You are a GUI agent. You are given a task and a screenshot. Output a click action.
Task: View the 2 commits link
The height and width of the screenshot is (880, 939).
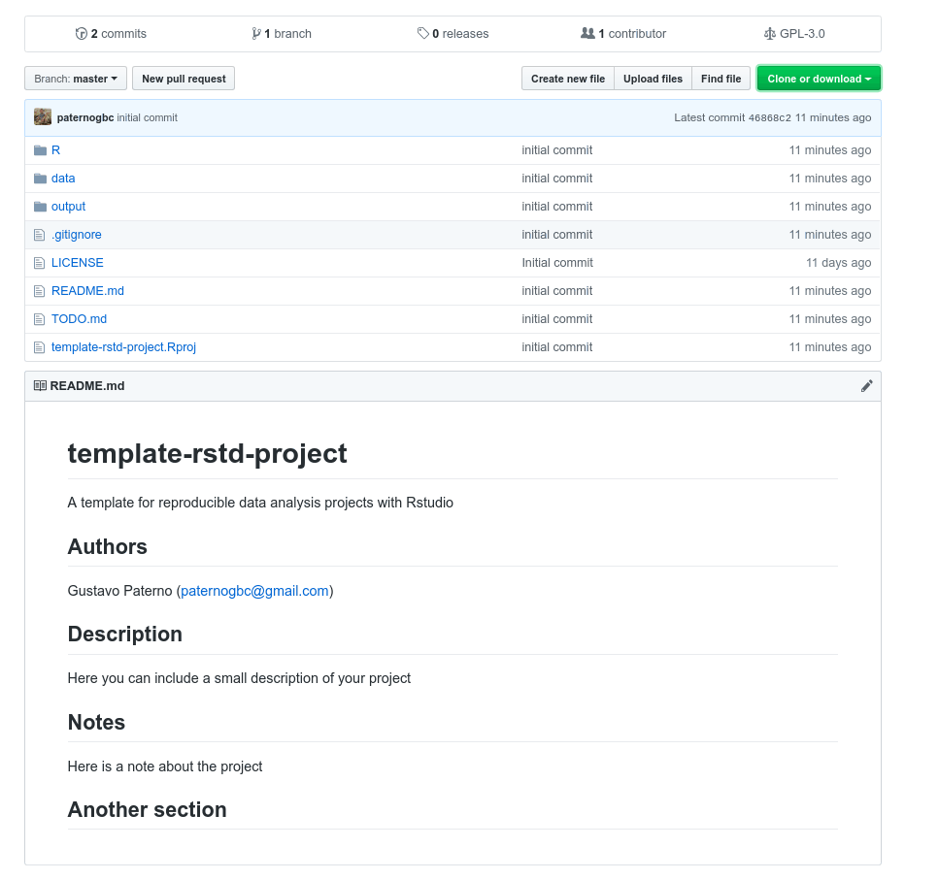[111, 34]
